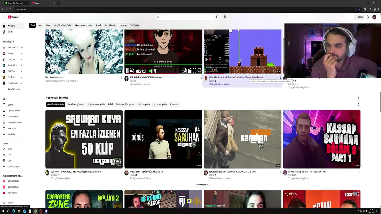Expand Daha fazla göster below the topic videos
The image size is (381, 214).
203,185
